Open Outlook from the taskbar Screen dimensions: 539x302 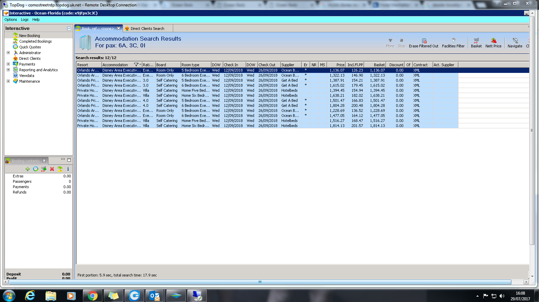155,296
